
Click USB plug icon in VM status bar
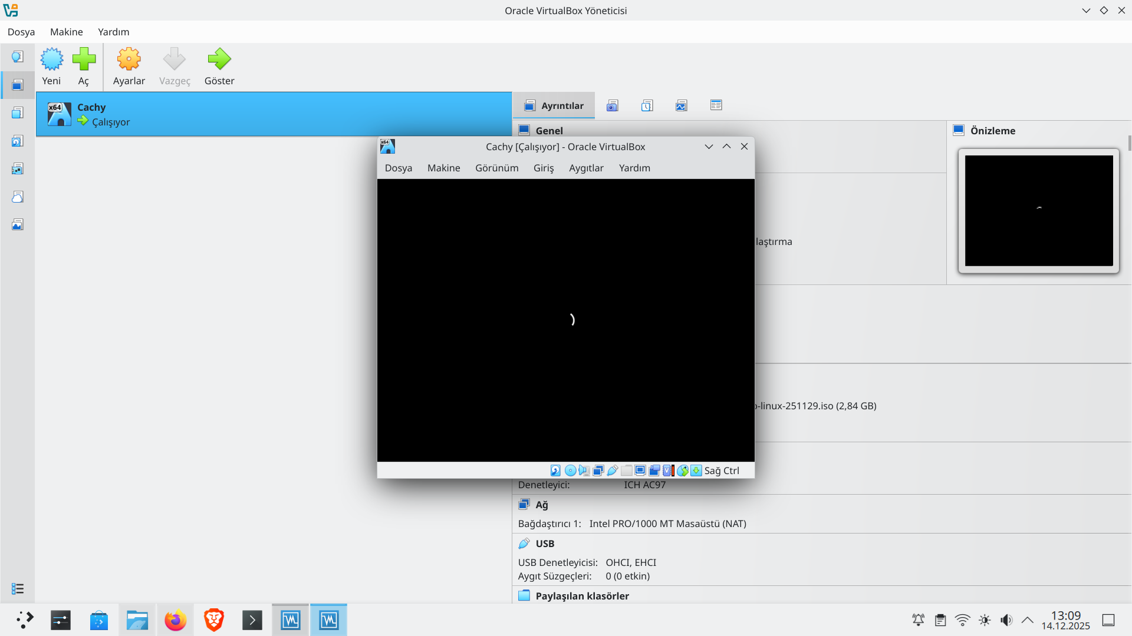click(x=612, y=471)
